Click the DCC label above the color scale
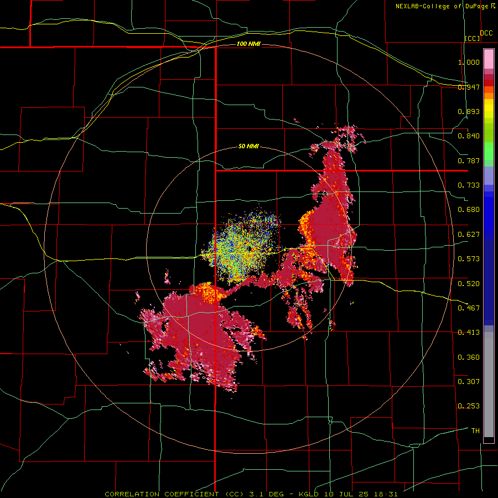Image resolution: width=498 pixels, height=498 pixels. coord(486,33)
